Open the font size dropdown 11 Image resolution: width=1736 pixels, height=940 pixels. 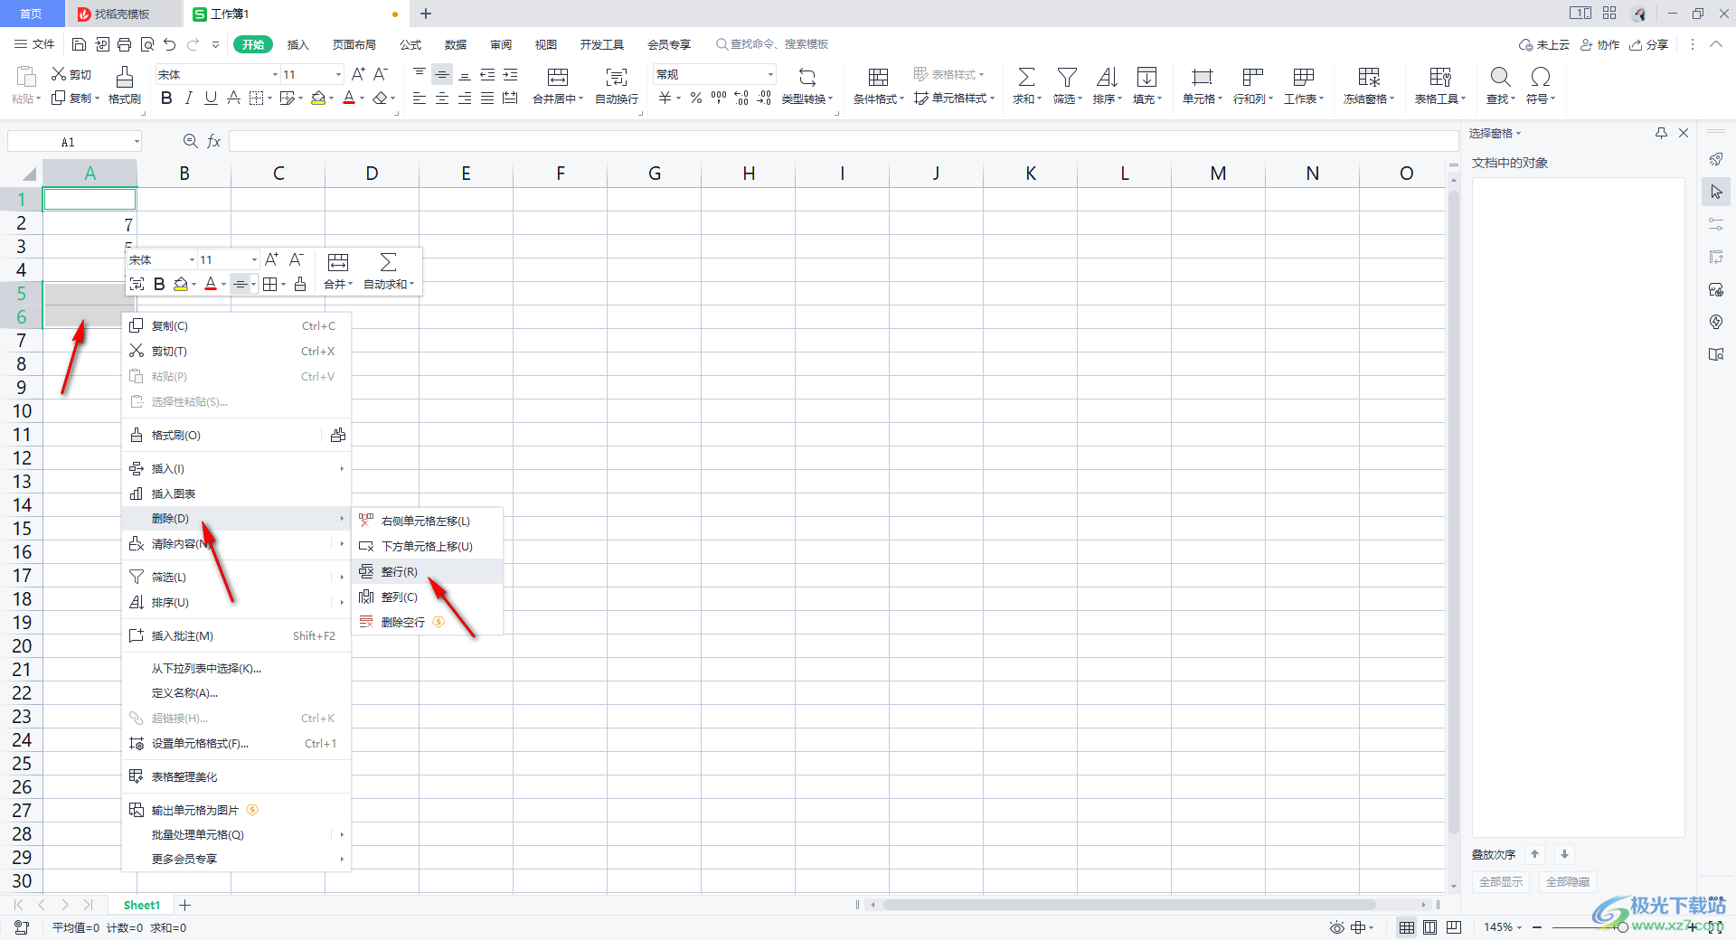point(339,74)
